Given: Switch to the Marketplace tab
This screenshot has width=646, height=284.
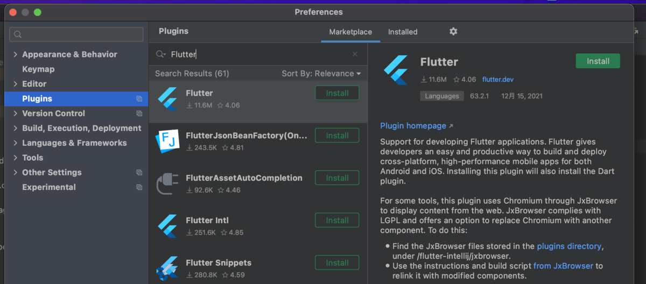Looking at the screenshot, I should click(x=350, y=32).
